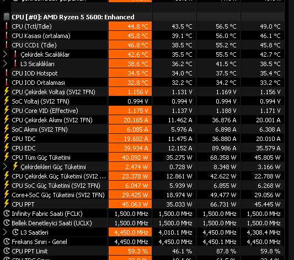The image size is (294, 260).
Task: Click lightning icon of SoC Voltaj row
Action: click(7, 101)
